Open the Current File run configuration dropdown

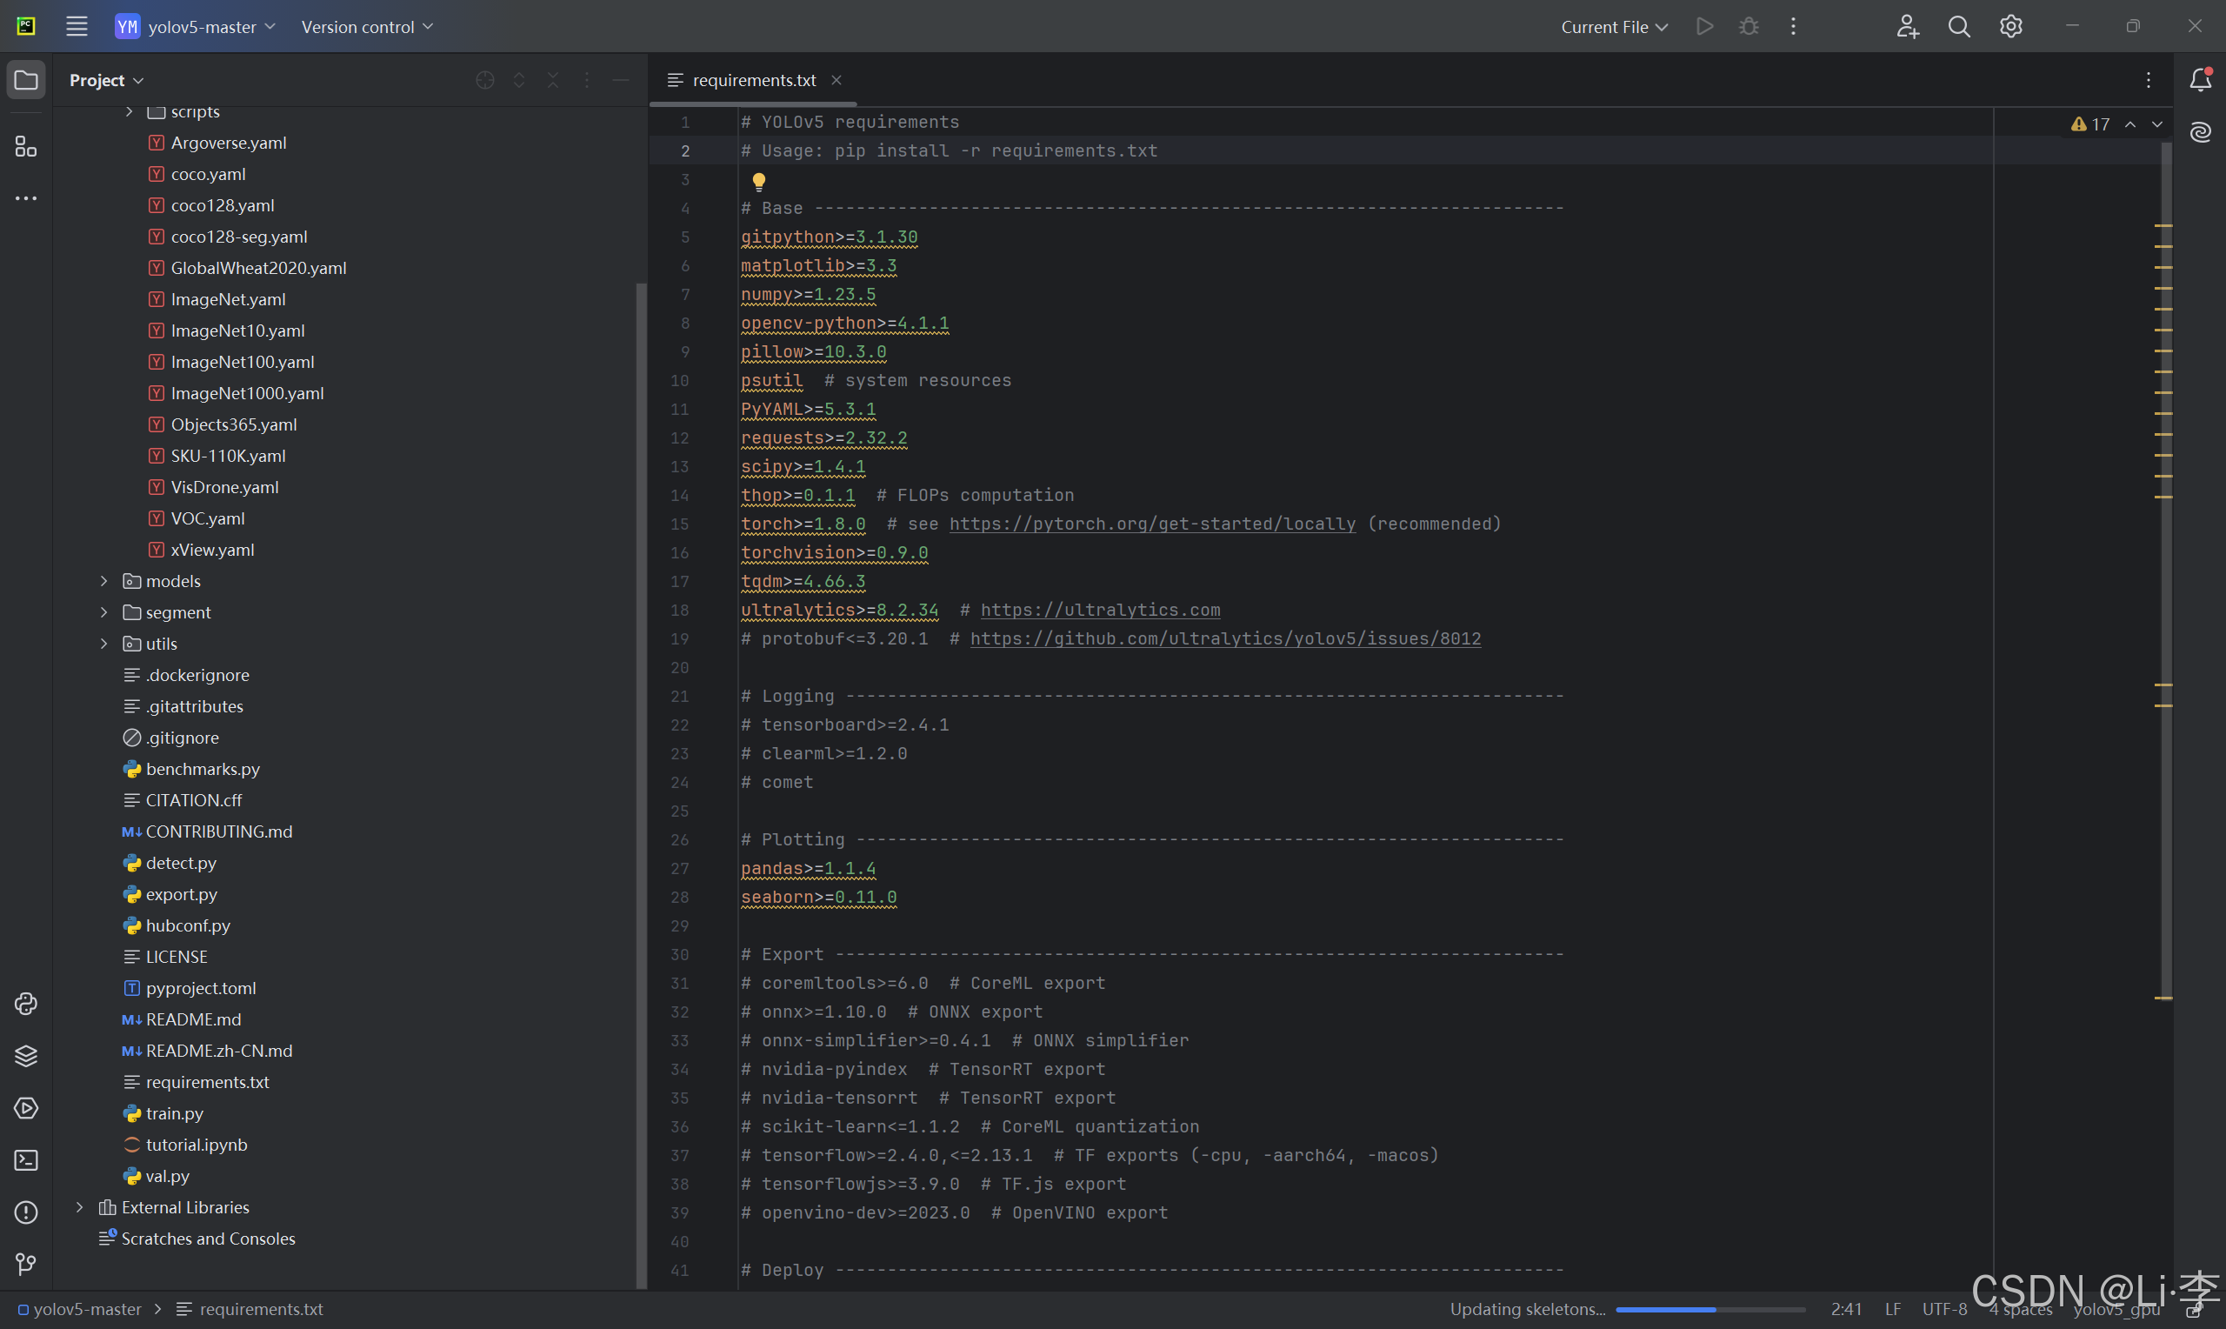click(x=1612, y=26)
